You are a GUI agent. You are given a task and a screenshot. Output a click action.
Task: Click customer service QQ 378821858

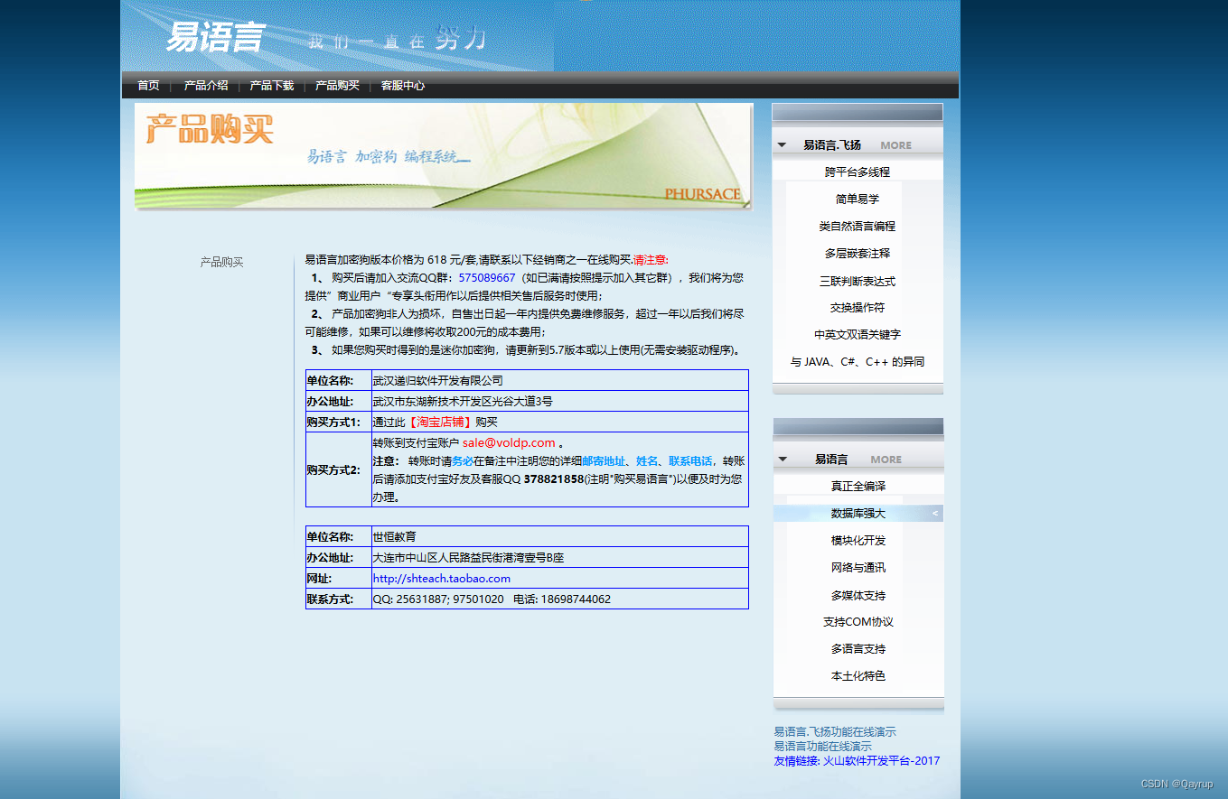tap(554, 478)
